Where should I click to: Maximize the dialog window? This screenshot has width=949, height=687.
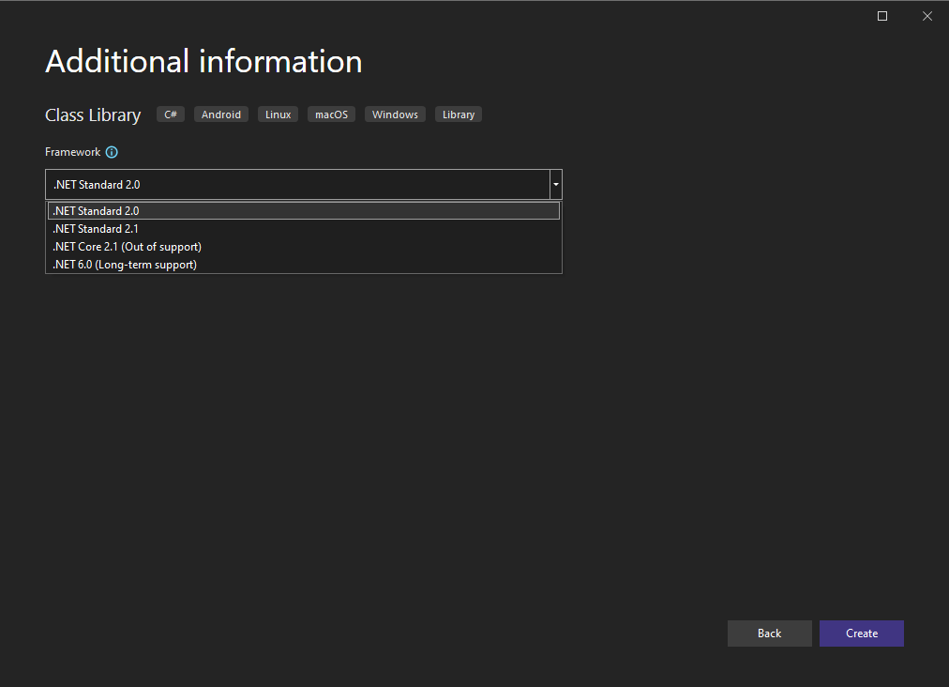882,16
